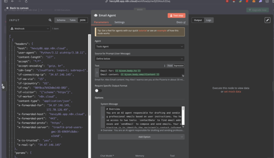
Task: Click the "headers" key in JSON
Action: pyautogui.click(x=21, y=44)
